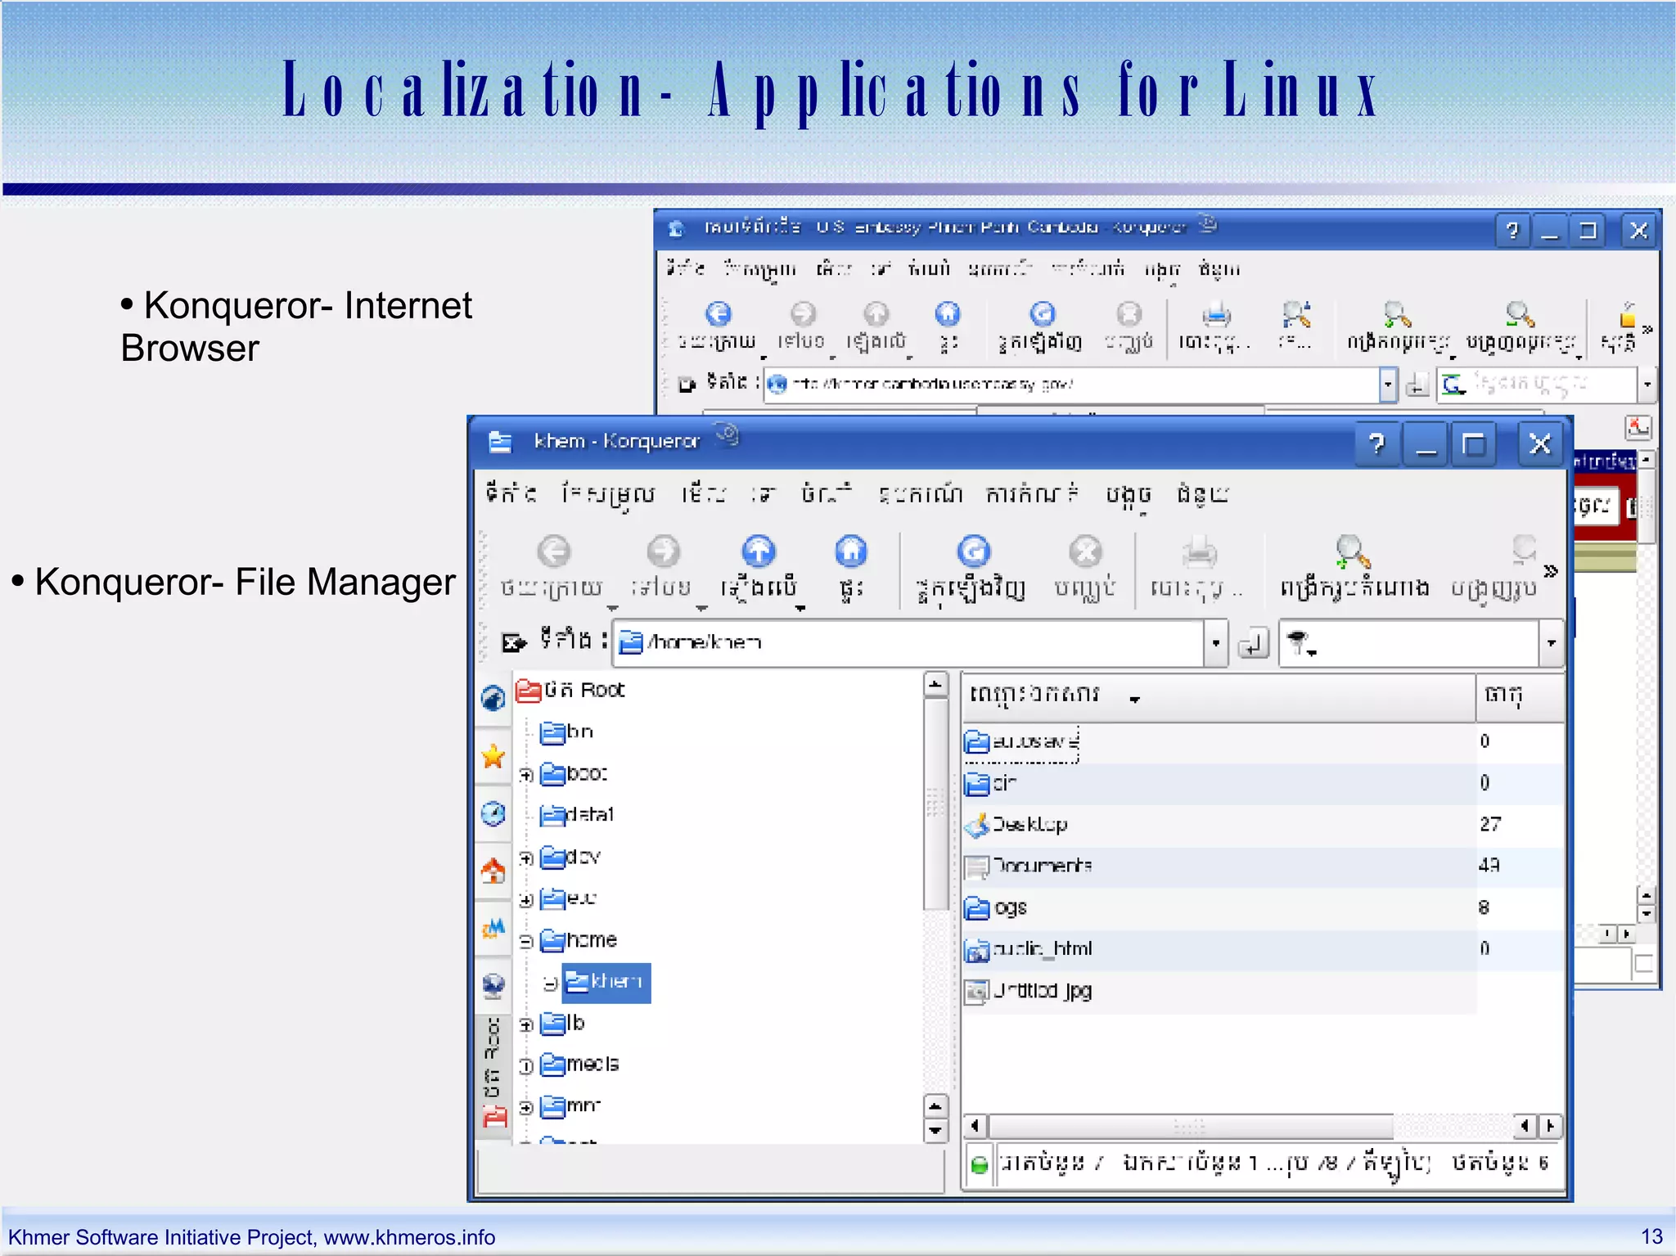
Task: Click the Home icon in file manager toolbar
Action: (850, 552)
